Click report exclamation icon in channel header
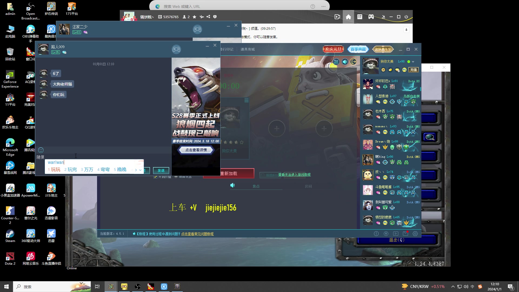 coord(215,17)
